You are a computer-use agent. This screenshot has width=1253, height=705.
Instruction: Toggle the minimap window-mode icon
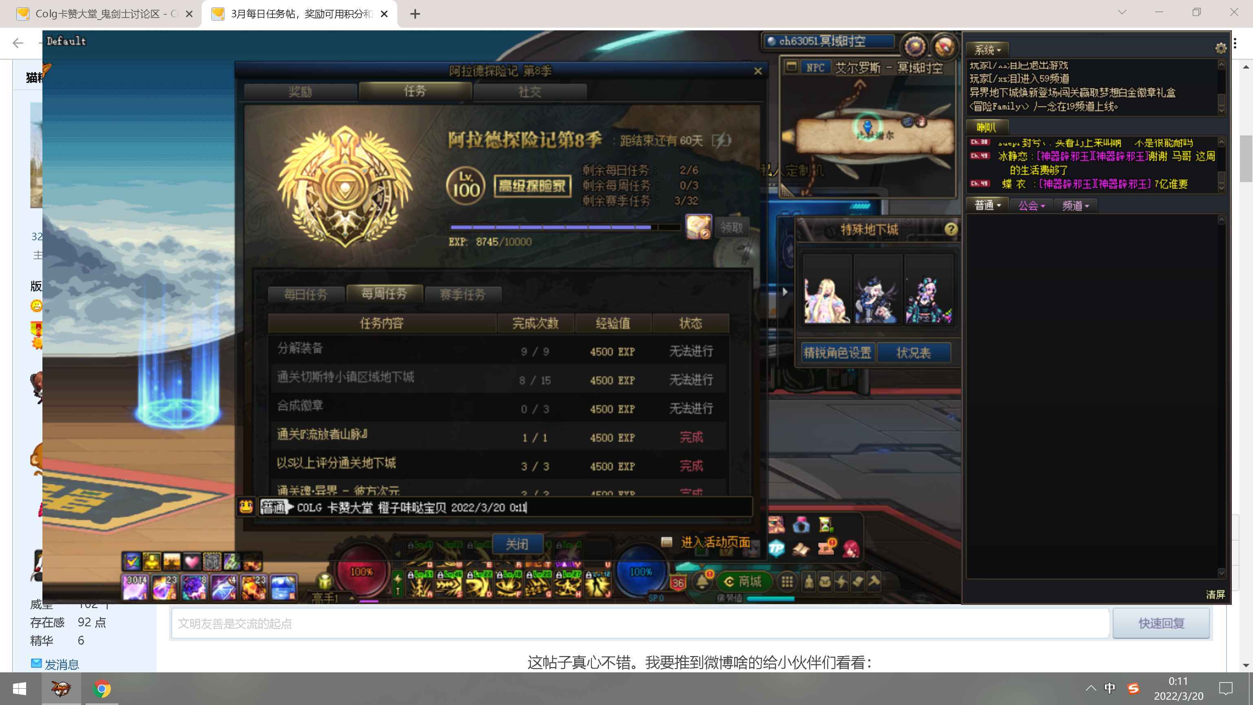tap(791, 67)
